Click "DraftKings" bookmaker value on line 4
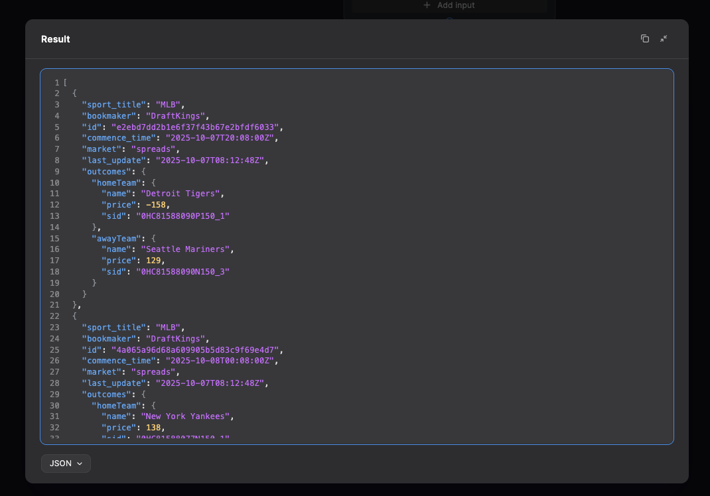Image resolution: width=710 pixels, height=496 pixels. pyautogui.click(x=175, y=116)
